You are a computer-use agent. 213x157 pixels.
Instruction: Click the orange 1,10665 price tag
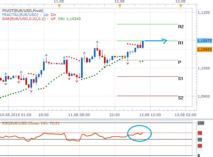[x=204, y=49]
